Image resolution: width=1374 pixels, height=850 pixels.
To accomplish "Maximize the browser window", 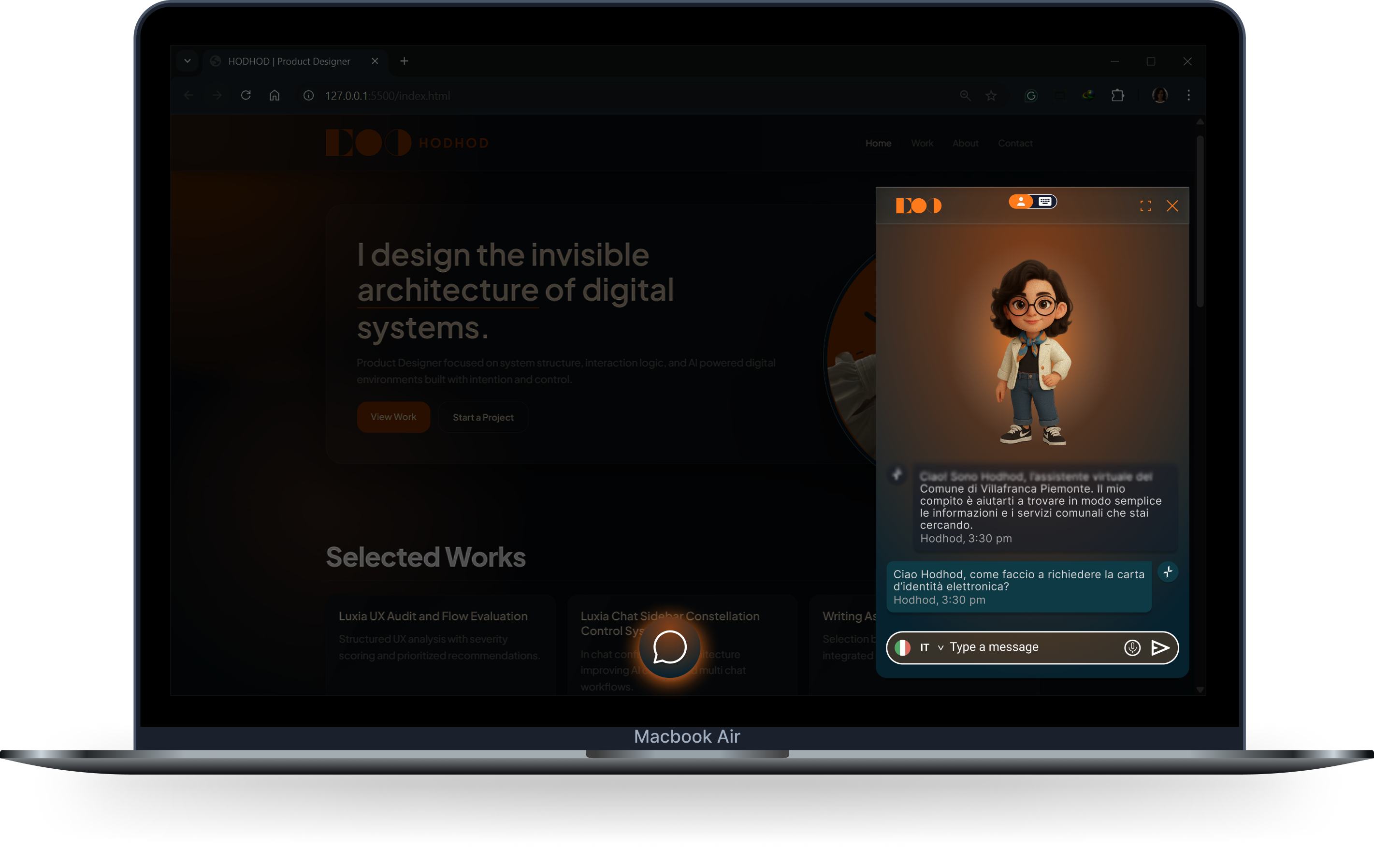I will click(1150, 61).
